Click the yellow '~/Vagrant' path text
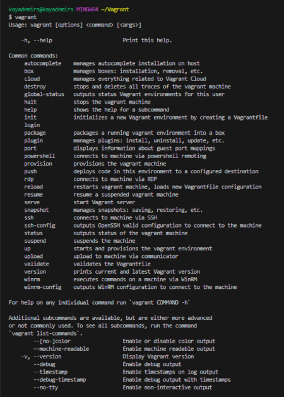Screen dimensions: 284x397 pyautogui.click(x=115, y=9)
